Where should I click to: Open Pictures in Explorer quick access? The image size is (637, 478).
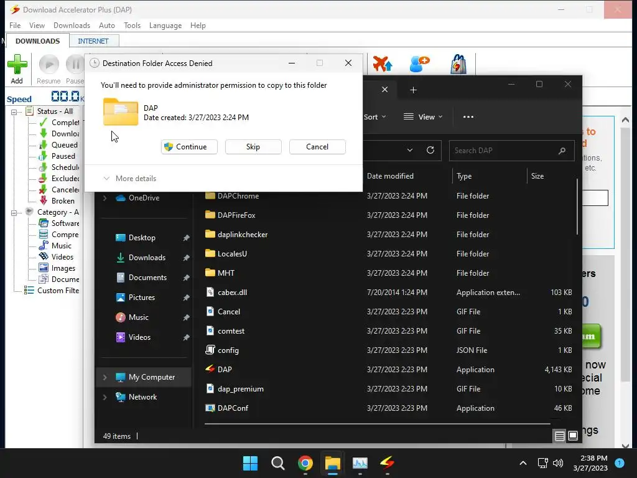[142, 298]
